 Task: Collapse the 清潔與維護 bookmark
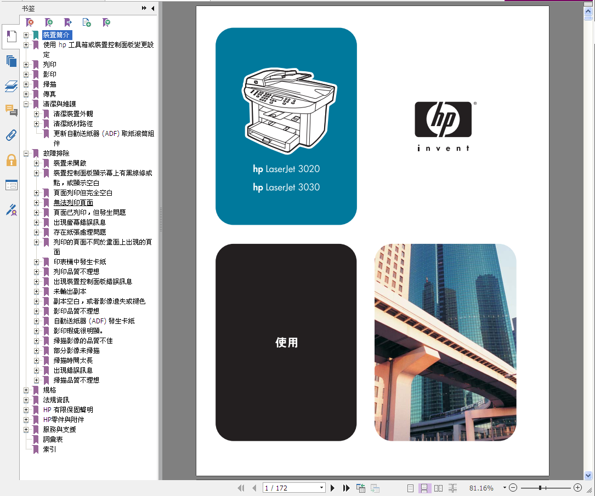26,104
